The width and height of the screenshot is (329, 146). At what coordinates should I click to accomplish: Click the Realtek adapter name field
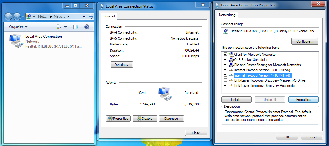click(x=270, y=31)
